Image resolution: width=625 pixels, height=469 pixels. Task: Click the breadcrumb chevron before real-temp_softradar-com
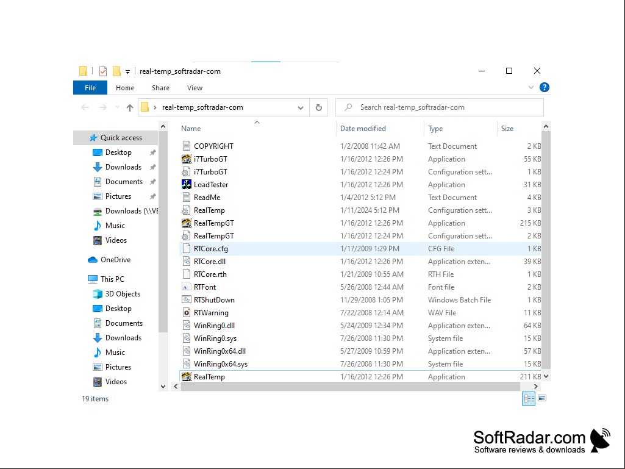click(155, 107)
